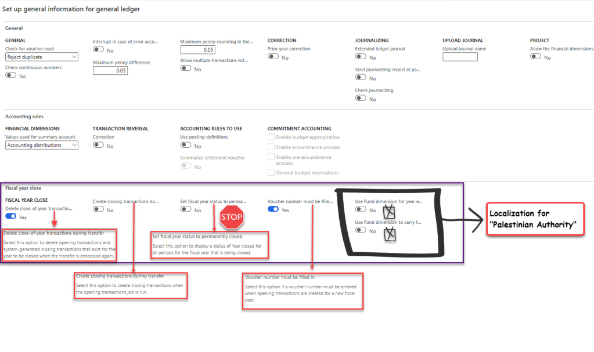
Task: Turn on Extended ledger journal
Action: [361, 57]
